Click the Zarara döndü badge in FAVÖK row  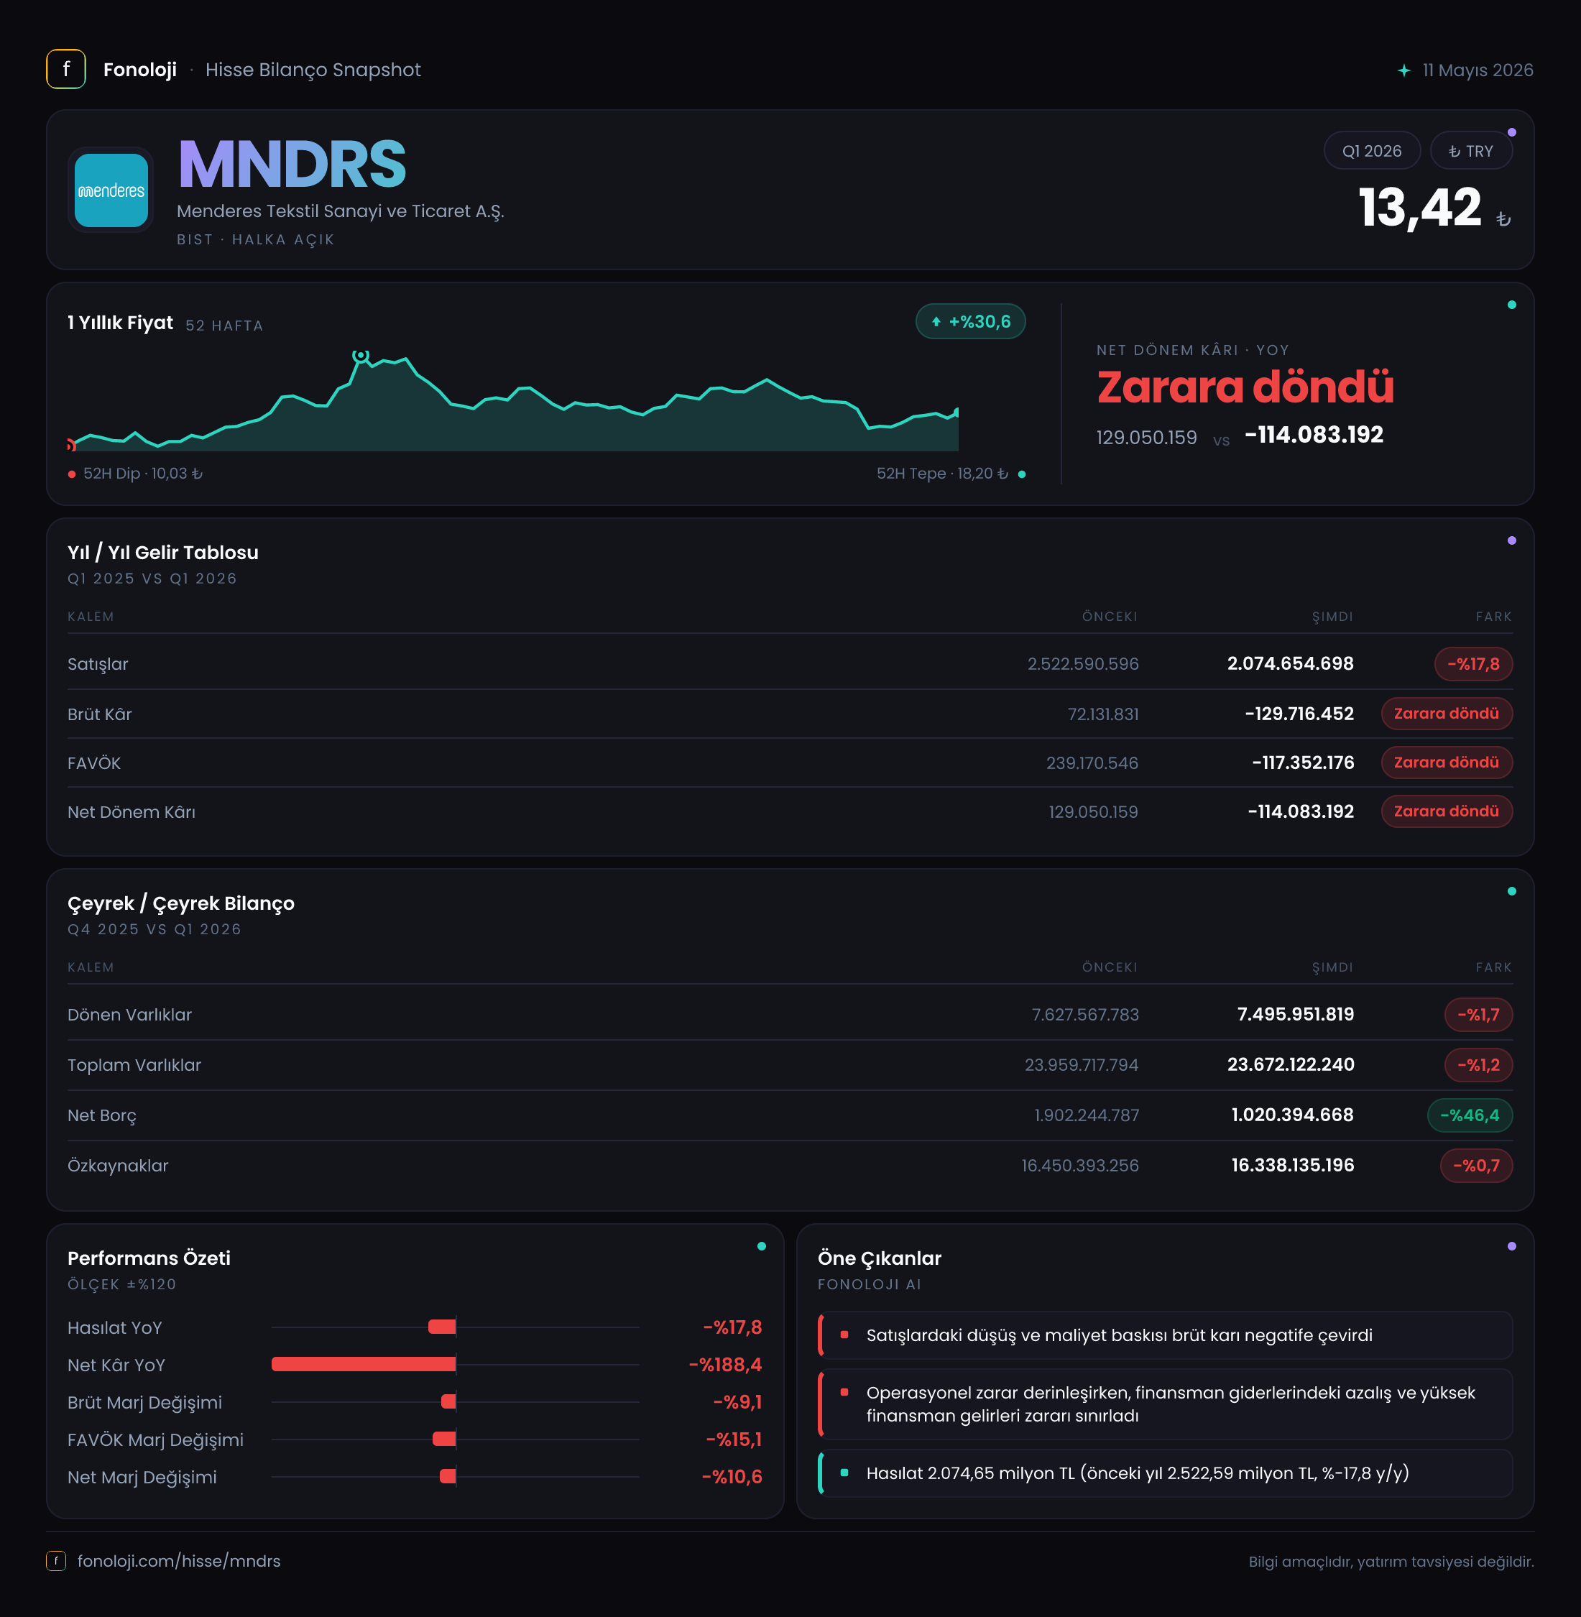1447,763
